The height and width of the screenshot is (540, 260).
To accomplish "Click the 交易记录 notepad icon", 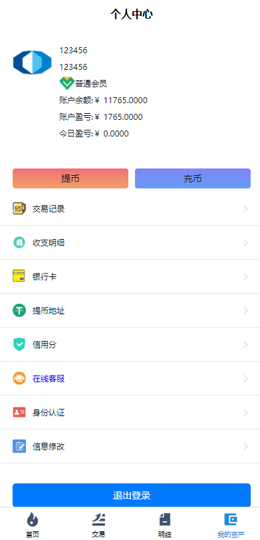I will [19, 208].
